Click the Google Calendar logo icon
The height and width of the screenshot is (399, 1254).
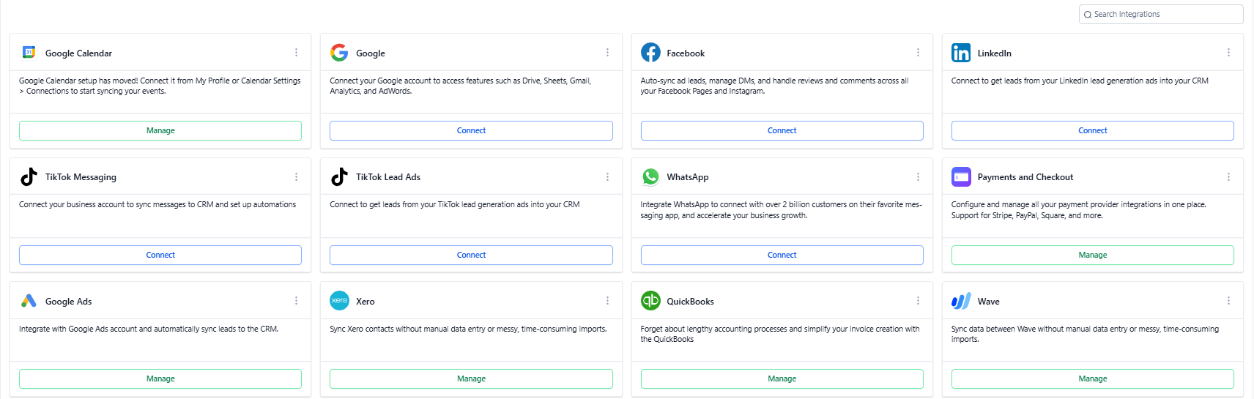(x=29, y=53)
